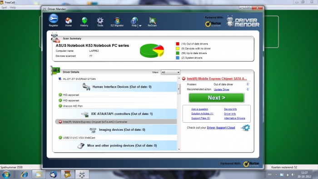Open Internet Explorer from the taskbar

[25, 174]
